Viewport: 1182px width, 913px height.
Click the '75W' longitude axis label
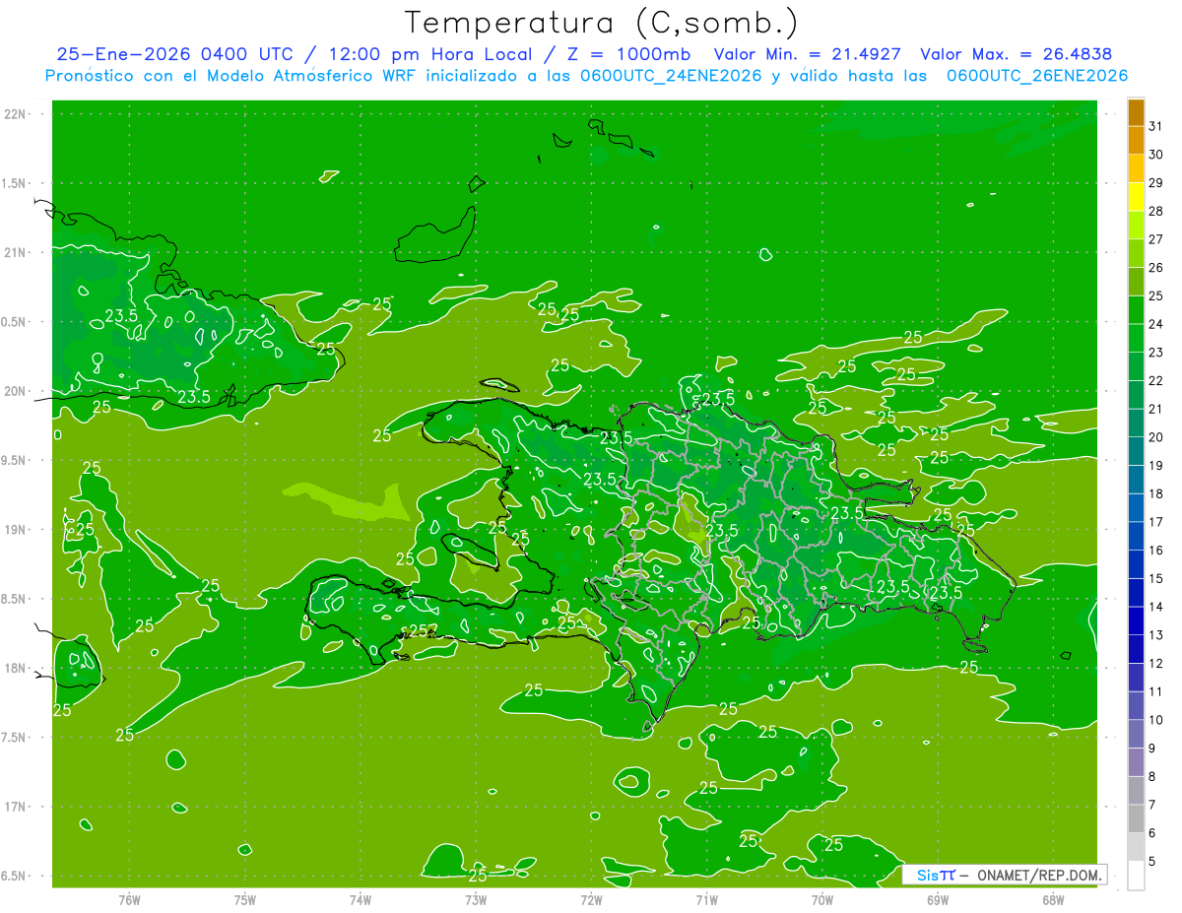coord(245,899)
